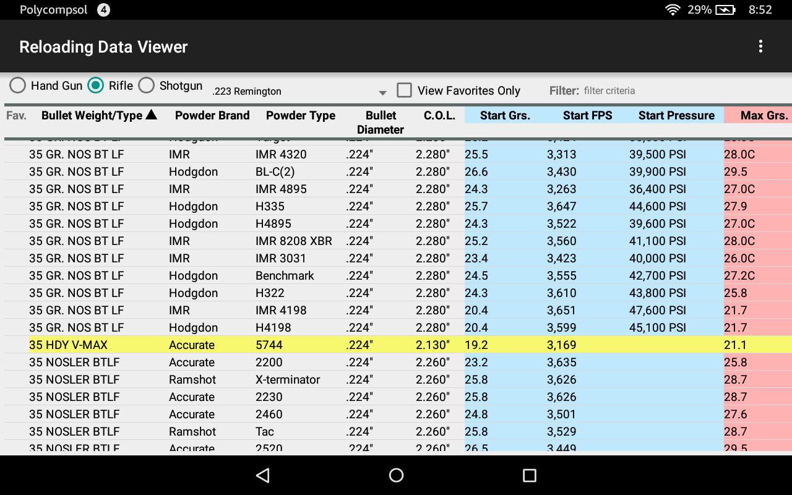Sort by the Start FPS column header
This screenshot has width=792, height=495.
tap(587, 116)
